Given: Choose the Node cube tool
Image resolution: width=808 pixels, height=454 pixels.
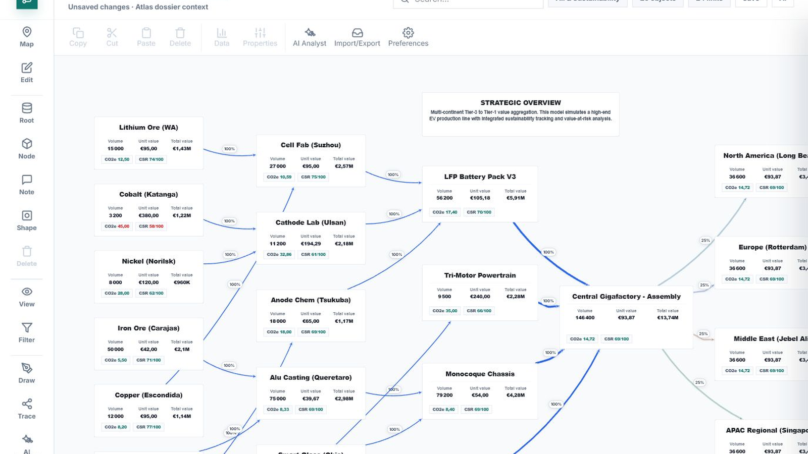Looking at the screenshot, I should pos(27,149).
